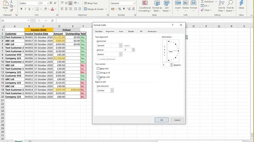Apply Comma Style from the ribbon
Image resolution: width=254 pixels, height=142 pixels.
coord(124,9)
